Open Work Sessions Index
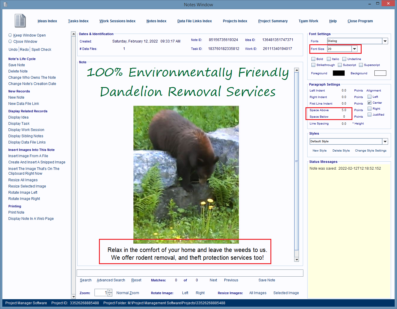The image size is (397, 309). click(117, 21)
